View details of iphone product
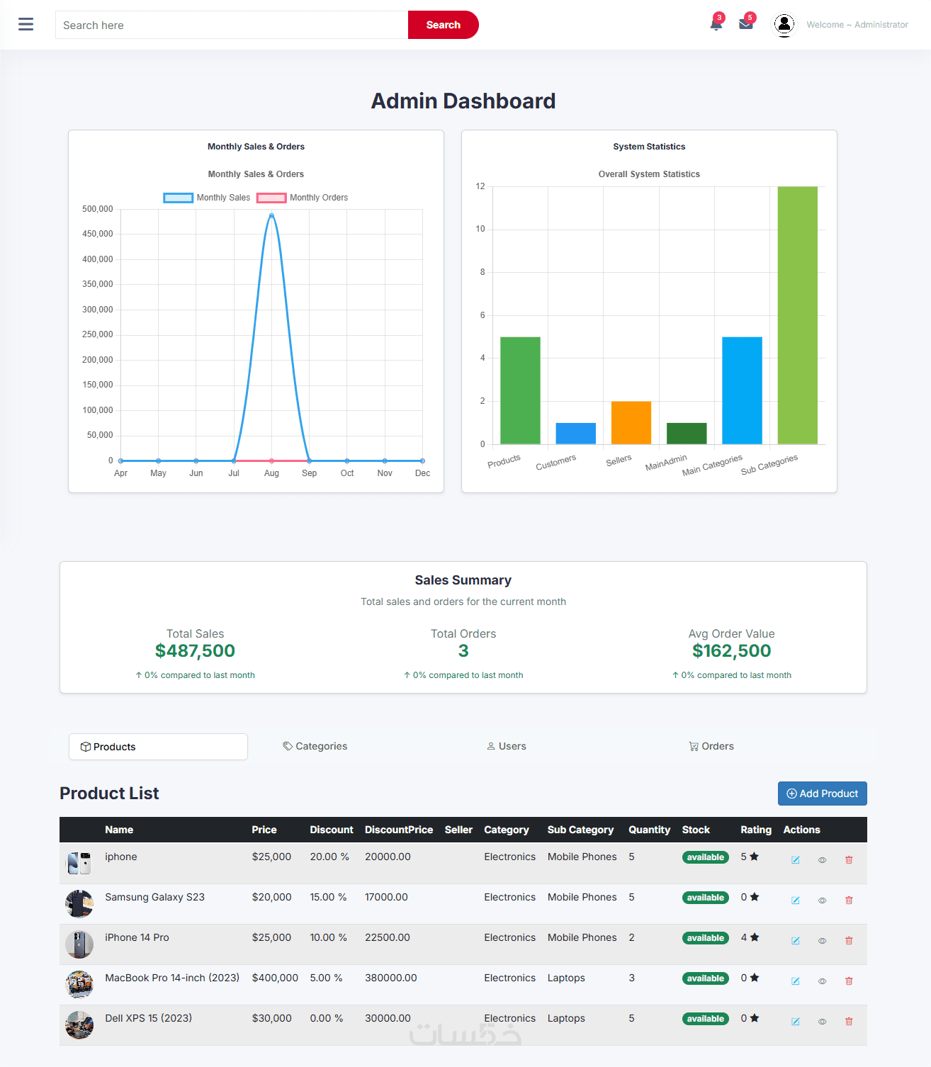The image size is (931, 1067). pyautogui.click(x=822, y=860)
